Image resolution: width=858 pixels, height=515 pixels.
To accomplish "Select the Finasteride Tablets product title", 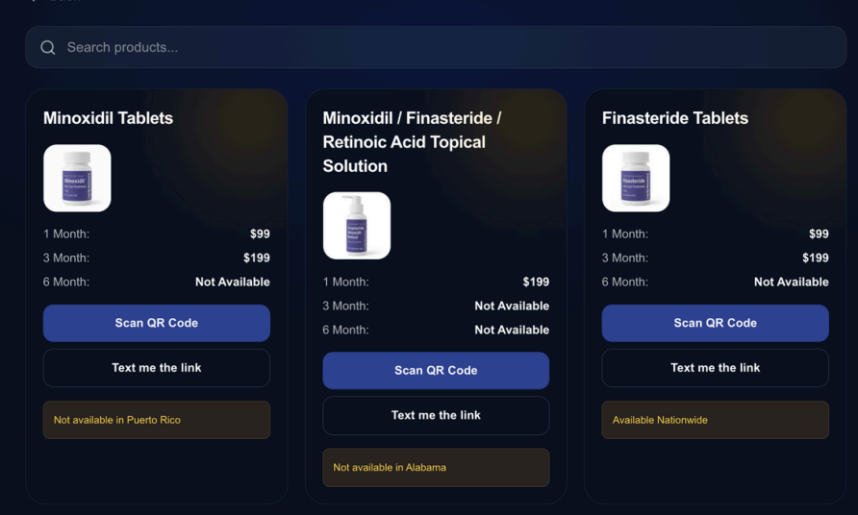I will coord(674,118).
